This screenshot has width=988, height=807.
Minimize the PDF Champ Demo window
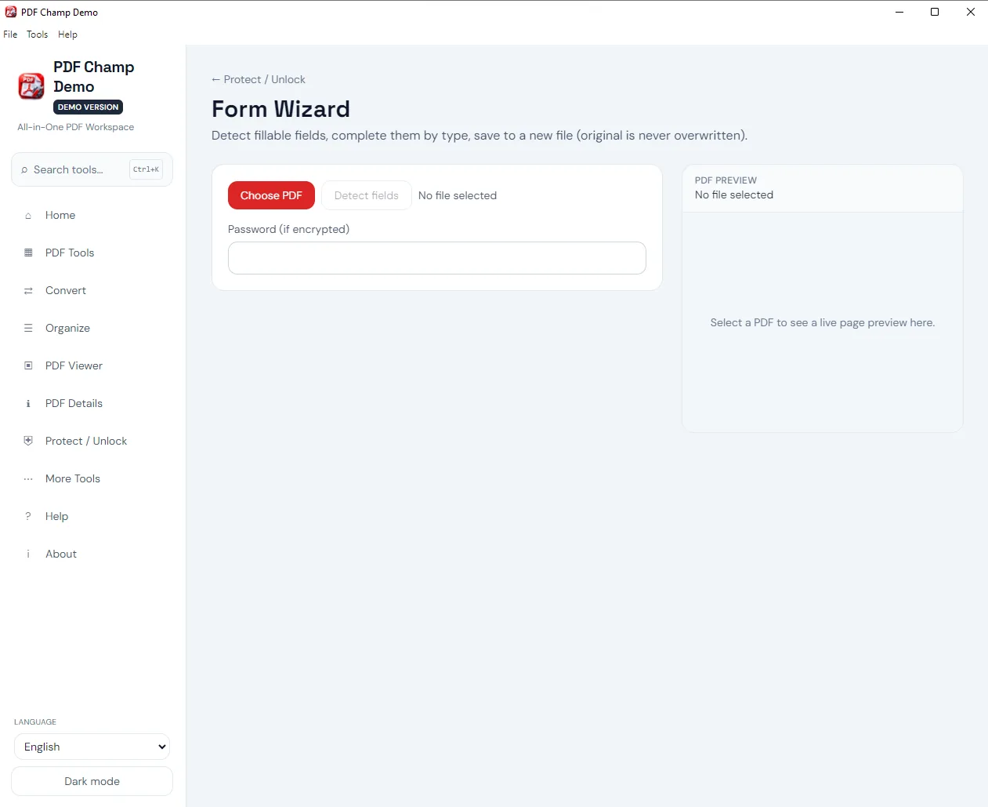tap(899, 12)
